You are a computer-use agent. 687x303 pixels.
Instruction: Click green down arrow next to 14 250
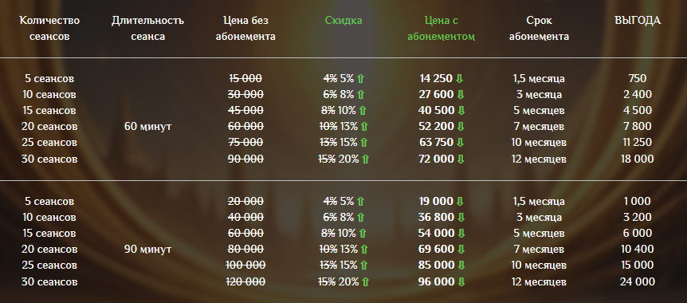point(459,79)
